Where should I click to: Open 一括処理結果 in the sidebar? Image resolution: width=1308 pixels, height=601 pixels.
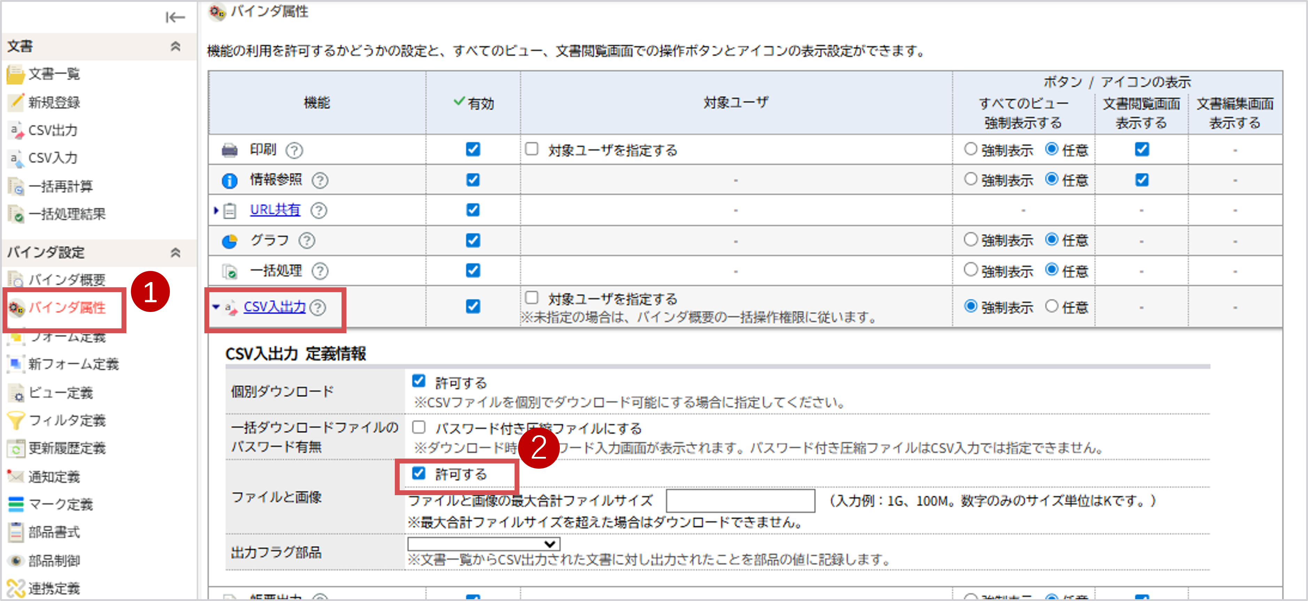pyautogui.click(x=67, y=214)
